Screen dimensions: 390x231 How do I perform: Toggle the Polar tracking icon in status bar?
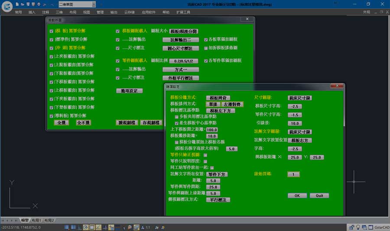click(86, 227)
